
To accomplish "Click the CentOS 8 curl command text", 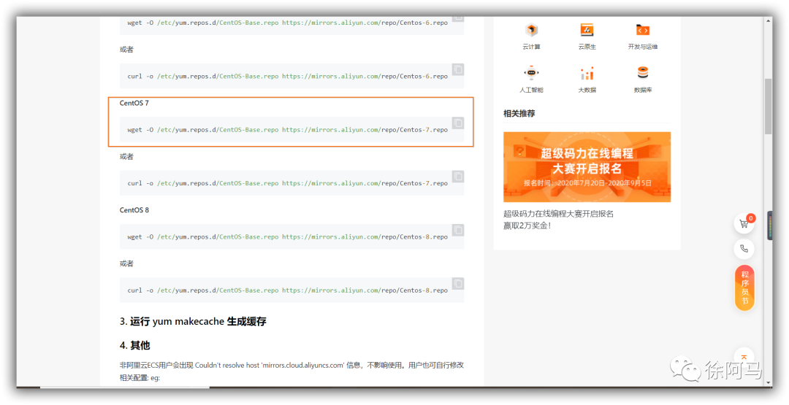I will (x=287, y=290).
